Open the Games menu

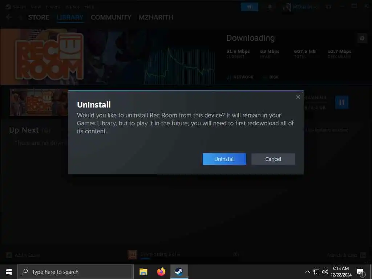click(72, 7)
